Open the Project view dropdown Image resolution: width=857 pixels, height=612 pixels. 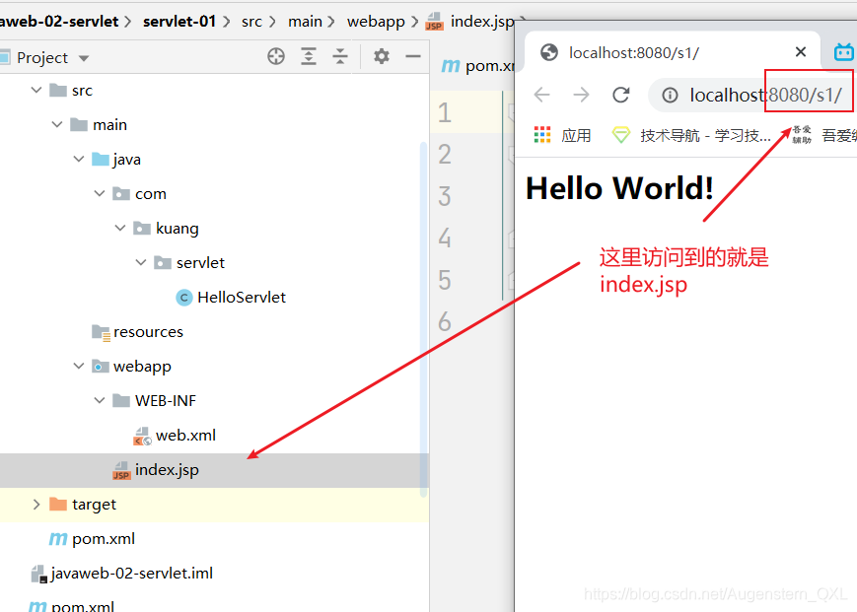click(84, 58)
